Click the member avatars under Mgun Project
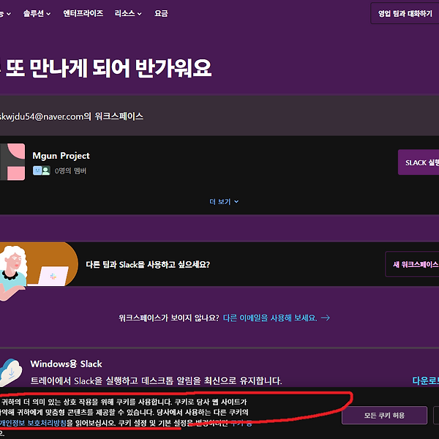 pos(42,170)
